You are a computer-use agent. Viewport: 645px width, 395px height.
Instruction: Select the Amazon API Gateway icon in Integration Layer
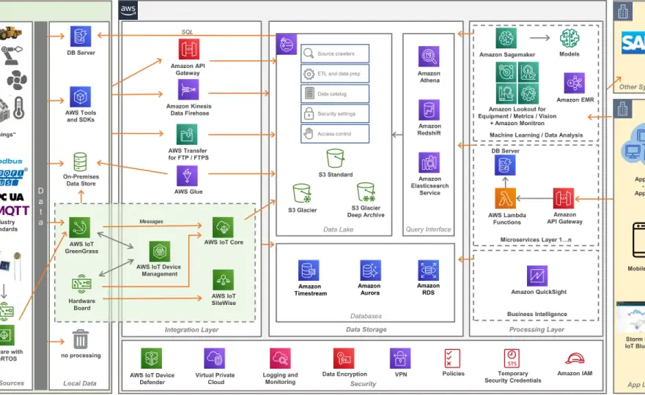click(189, 49)
